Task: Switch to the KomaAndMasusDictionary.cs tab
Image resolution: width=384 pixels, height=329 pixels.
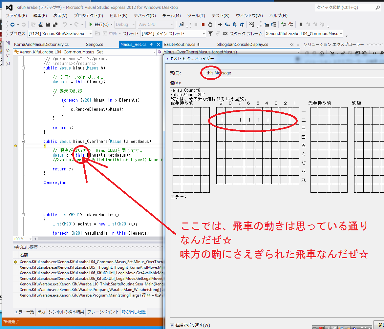Action: [41, 45]
